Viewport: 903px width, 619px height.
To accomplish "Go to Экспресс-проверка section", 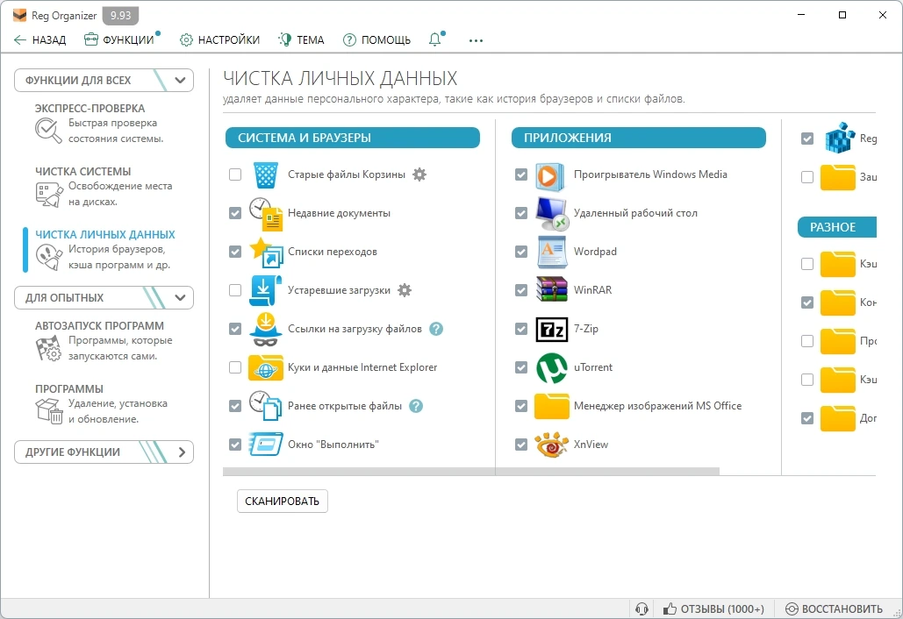I will (104, 124).
